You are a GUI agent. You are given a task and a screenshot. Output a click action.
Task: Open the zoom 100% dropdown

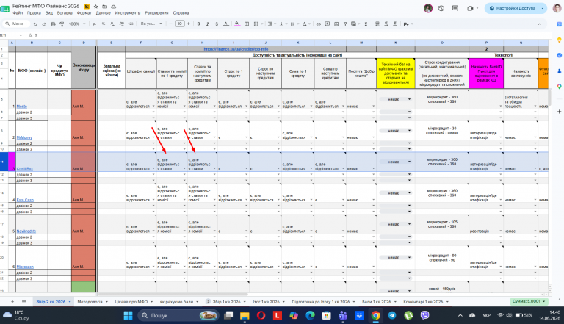(x=77, y=24)
